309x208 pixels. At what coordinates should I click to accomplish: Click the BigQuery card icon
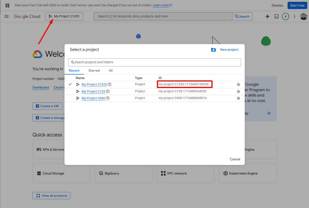[101, 173]
